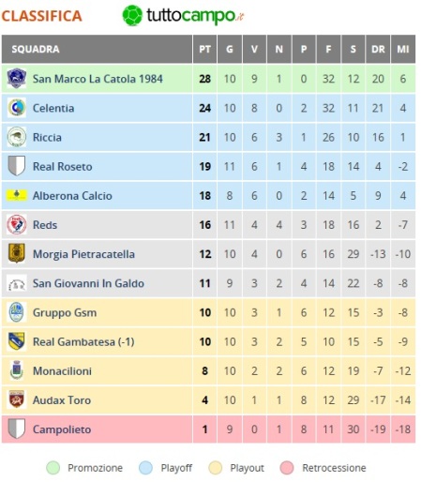Sort by the PT points column header

click(204, 49)
